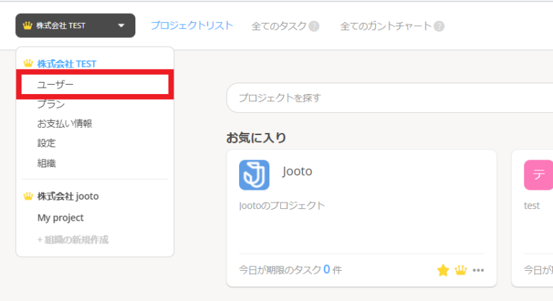Open the 全てのタスク tab
Screen dimensions: 553x301
[x=279, y=27]
